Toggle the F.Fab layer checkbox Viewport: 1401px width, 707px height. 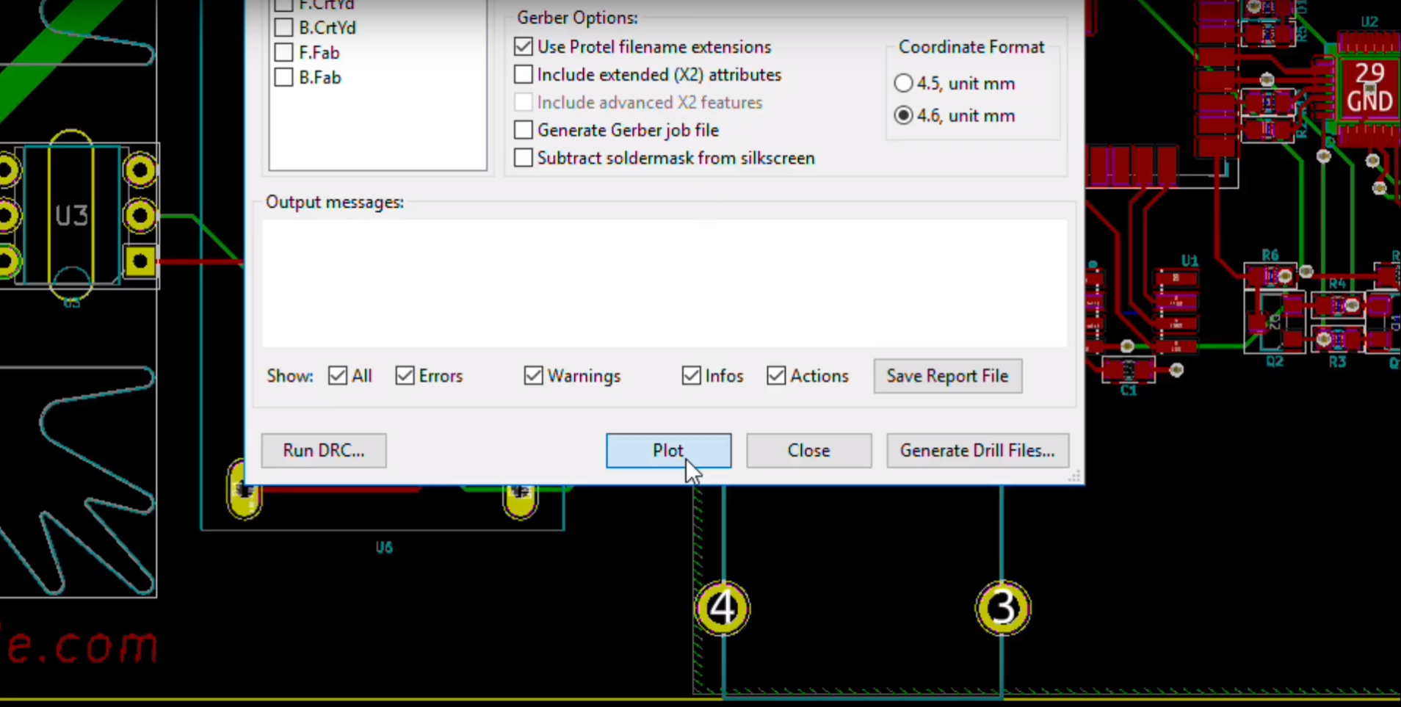click(283, 53)
